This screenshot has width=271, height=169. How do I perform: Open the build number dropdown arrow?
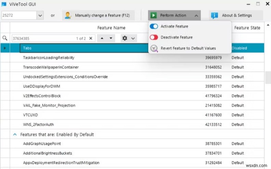[40, 16]
